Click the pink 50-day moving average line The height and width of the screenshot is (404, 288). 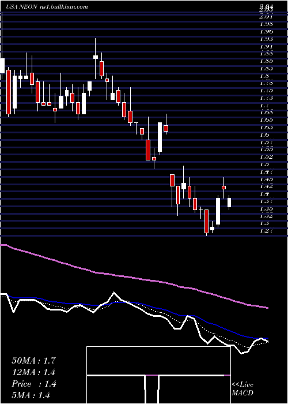pyautogui.click(x=134, y=278)
